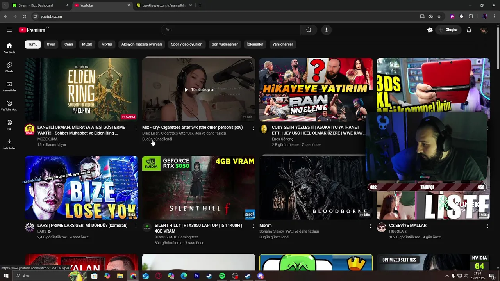Open options menu for Mix'im
Viewport: 500px width, 281px height.
370,226
